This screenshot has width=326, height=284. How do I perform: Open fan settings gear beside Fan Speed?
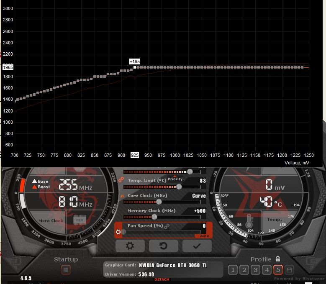tap(118, 232)
